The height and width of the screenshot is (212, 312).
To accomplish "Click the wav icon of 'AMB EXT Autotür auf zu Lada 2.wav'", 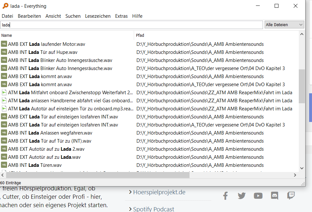I will tap(4, 149).
